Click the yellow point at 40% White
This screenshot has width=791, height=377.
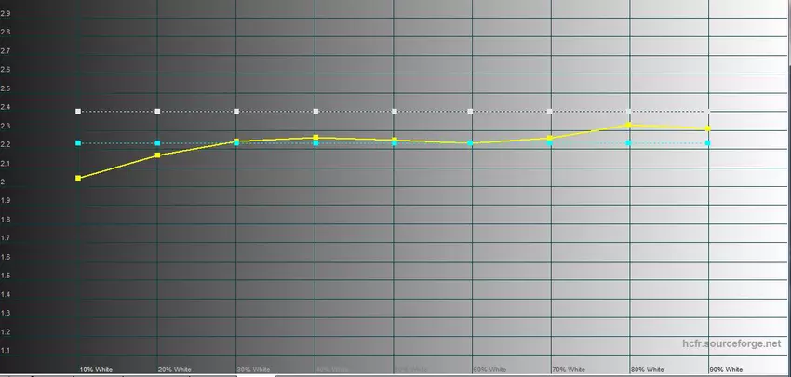316,138
